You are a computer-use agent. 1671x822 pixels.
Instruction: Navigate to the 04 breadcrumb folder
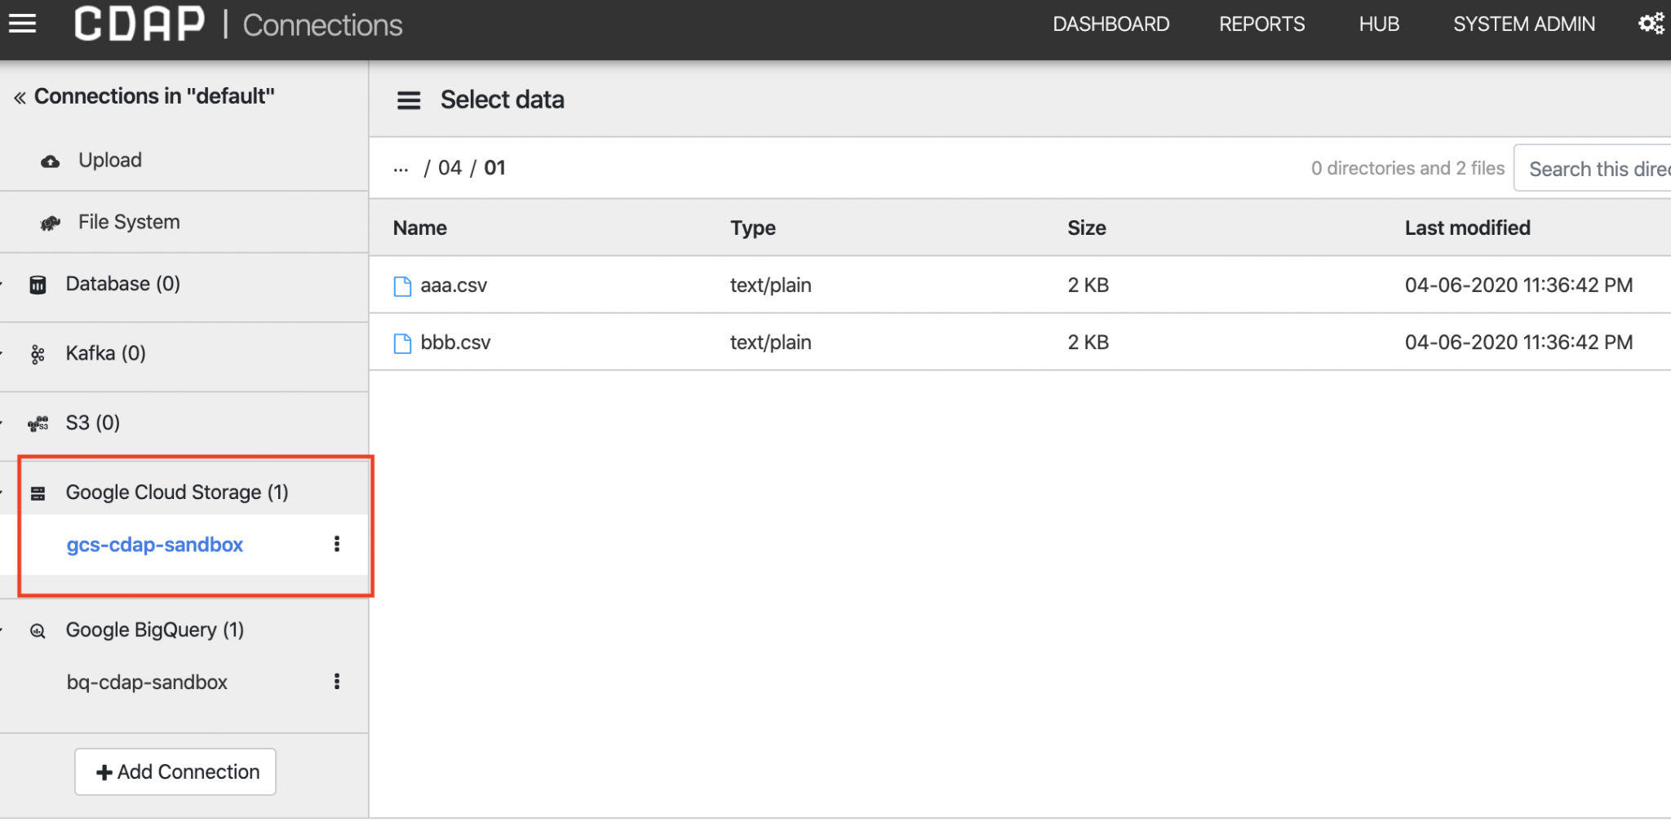click(450, 168)
